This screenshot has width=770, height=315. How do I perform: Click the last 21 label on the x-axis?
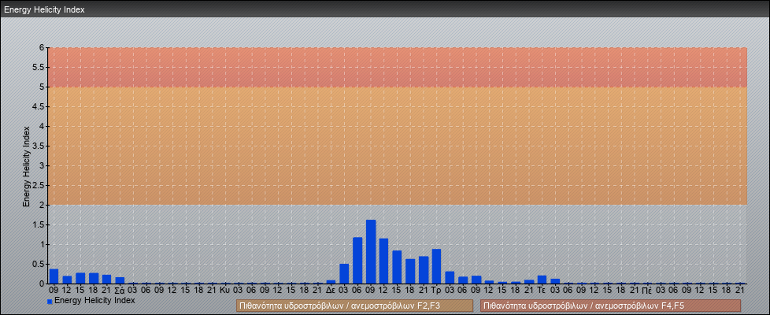point(739,290)
